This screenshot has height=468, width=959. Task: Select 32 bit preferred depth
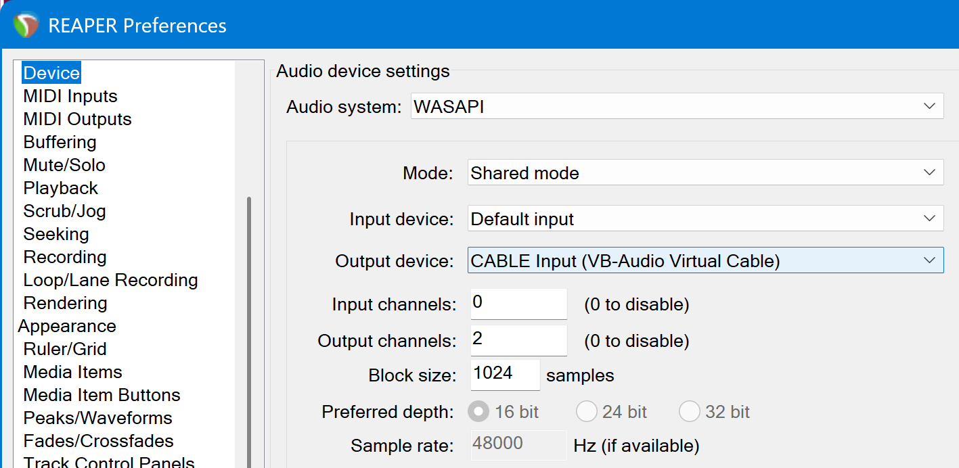pos(690,411)
